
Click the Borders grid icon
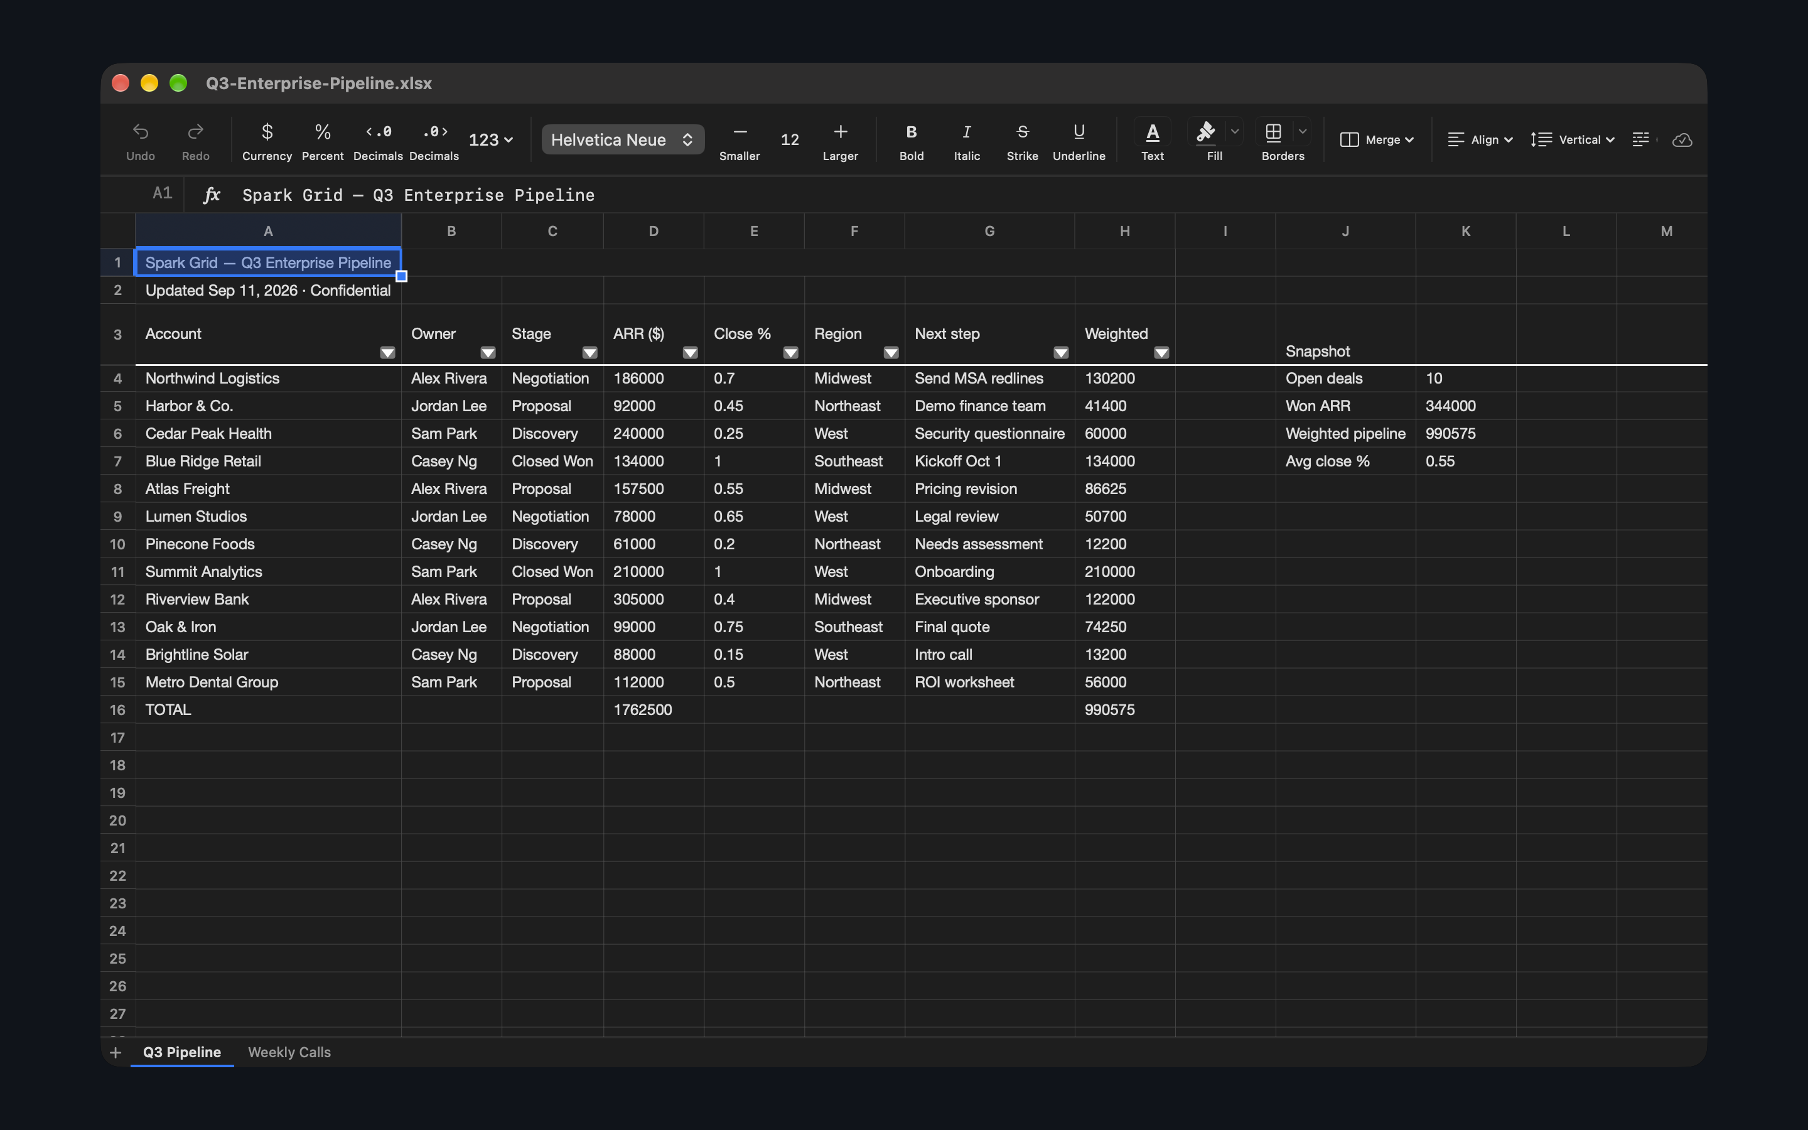pos(1274,132)
